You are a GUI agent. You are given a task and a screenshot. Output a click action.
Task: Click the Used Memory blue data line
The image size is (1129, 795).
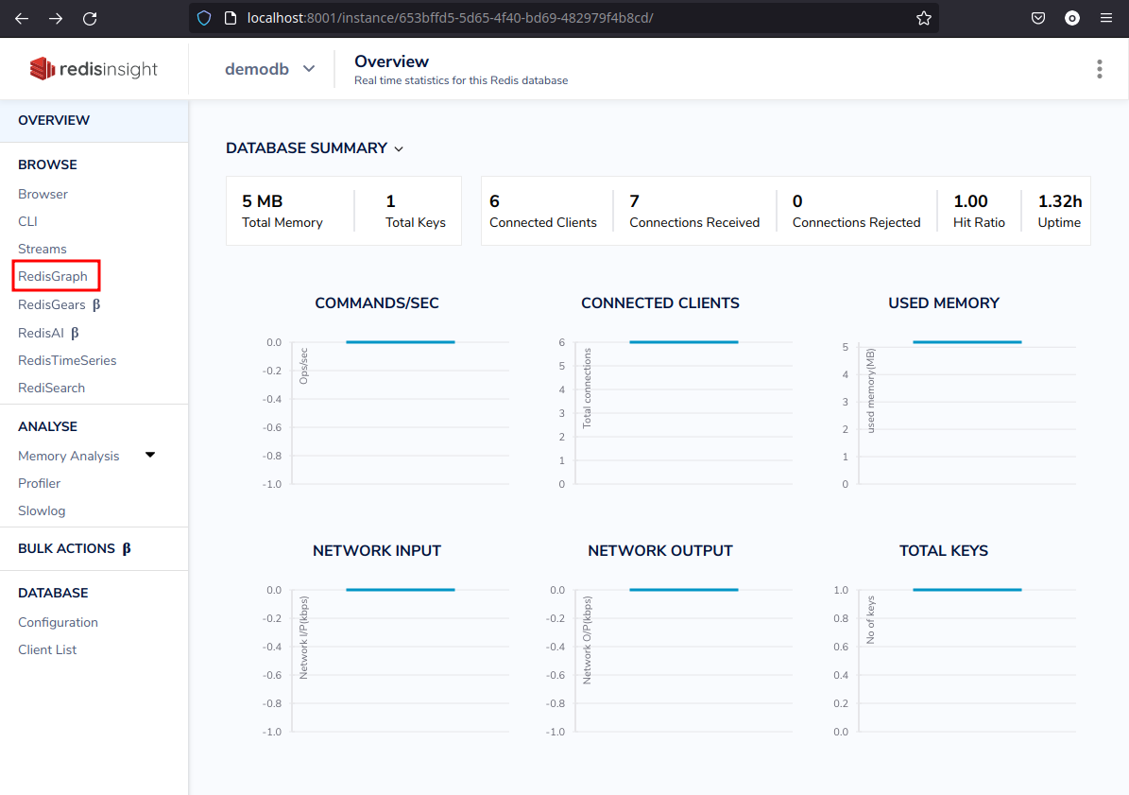pyautogui.click(x=967, y=342)
